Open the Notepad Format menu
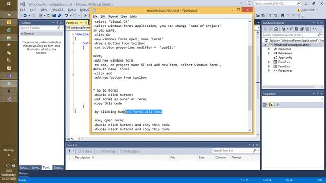Screen dimensions: 326x183 click(113, 16)
